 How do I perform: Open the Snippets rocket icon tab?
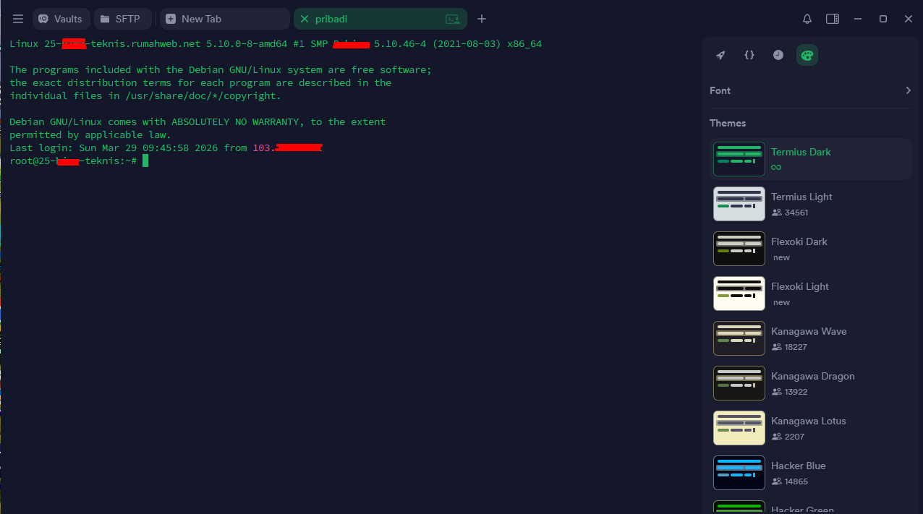(x=720, y=55)
